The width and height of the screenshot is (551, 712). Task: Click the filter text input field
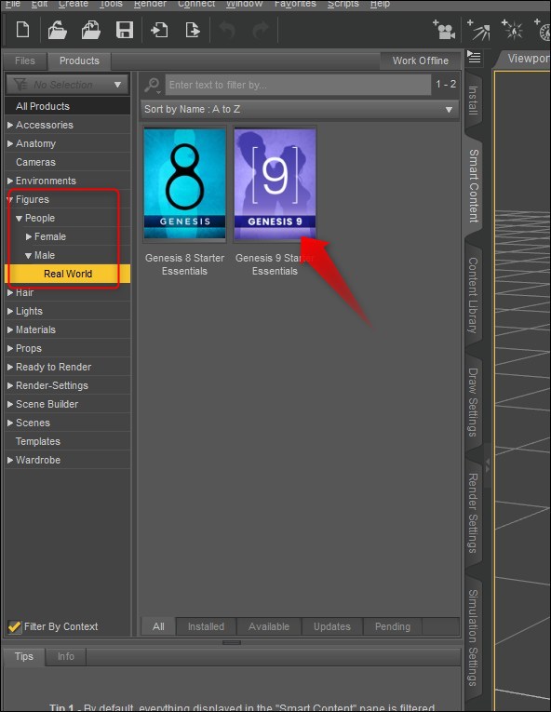(x=298, y=85)
